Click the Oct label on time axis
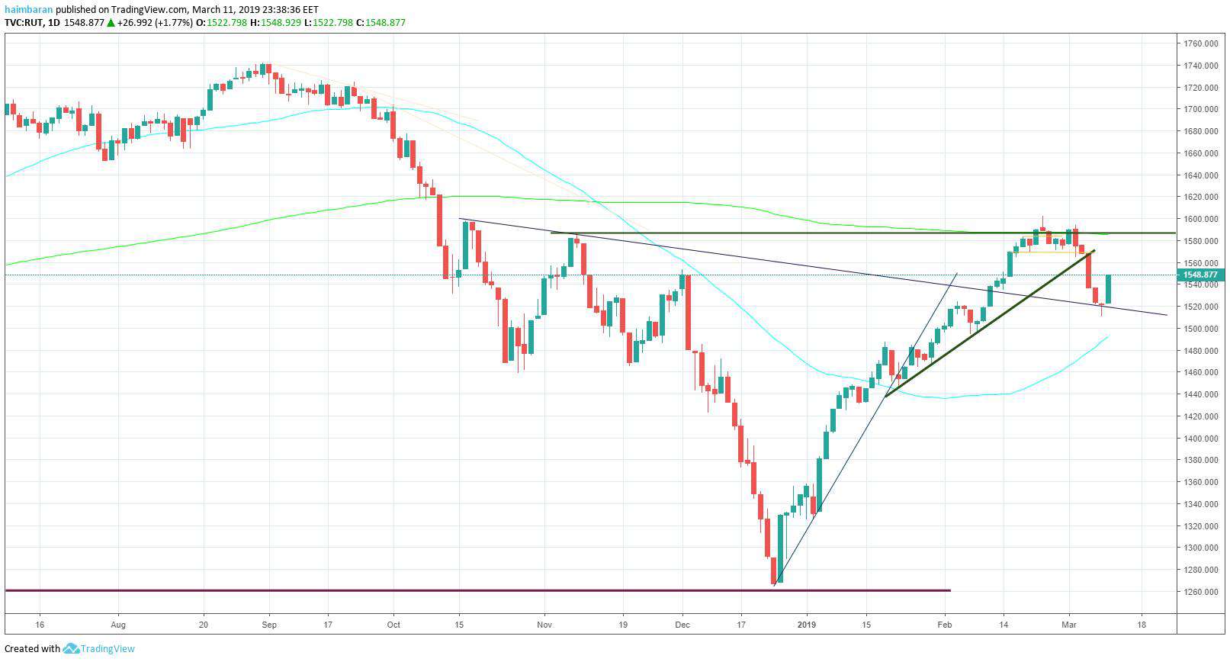This screenshot has height=662, width=1230. (393, 624)
